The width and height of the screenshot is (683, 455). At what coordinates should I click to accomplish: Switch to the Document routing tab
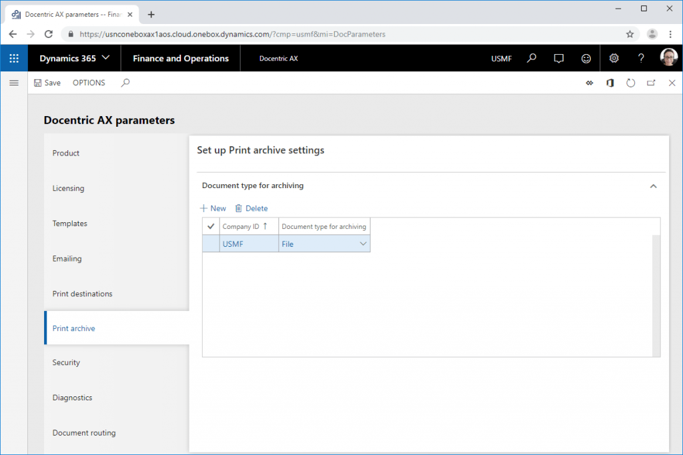84,433
